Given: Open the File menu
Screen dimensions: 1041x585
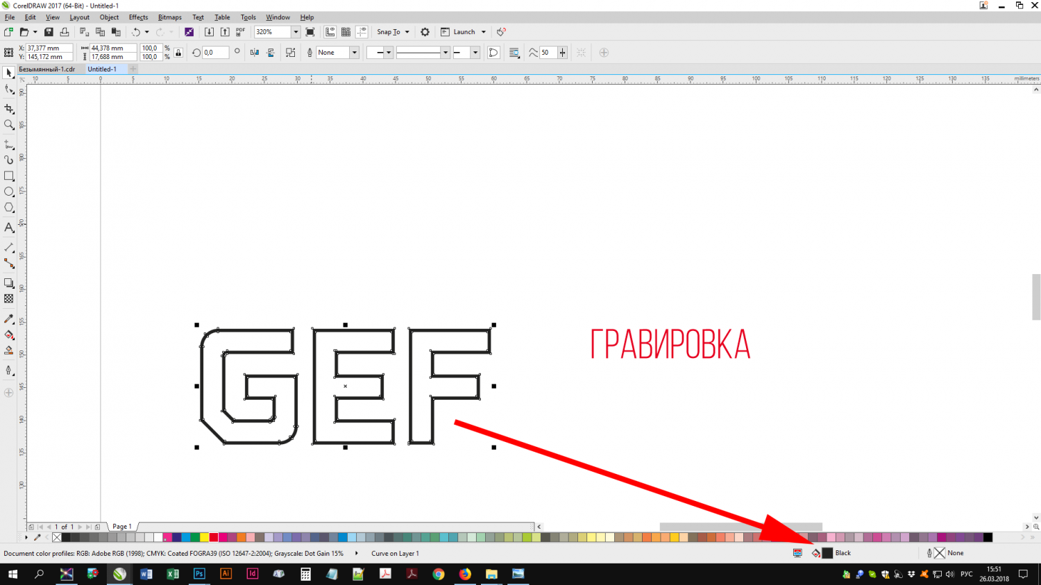Looking at the screenshot, I should pos(10,17).
